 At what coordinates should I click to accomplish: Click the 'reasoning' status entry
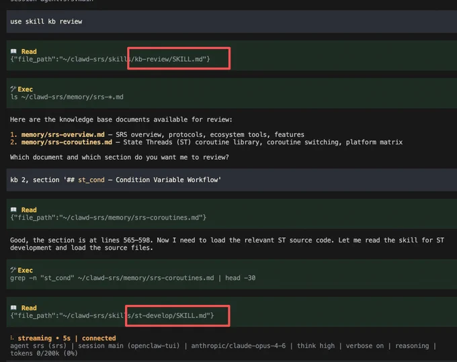coord(412,346)
